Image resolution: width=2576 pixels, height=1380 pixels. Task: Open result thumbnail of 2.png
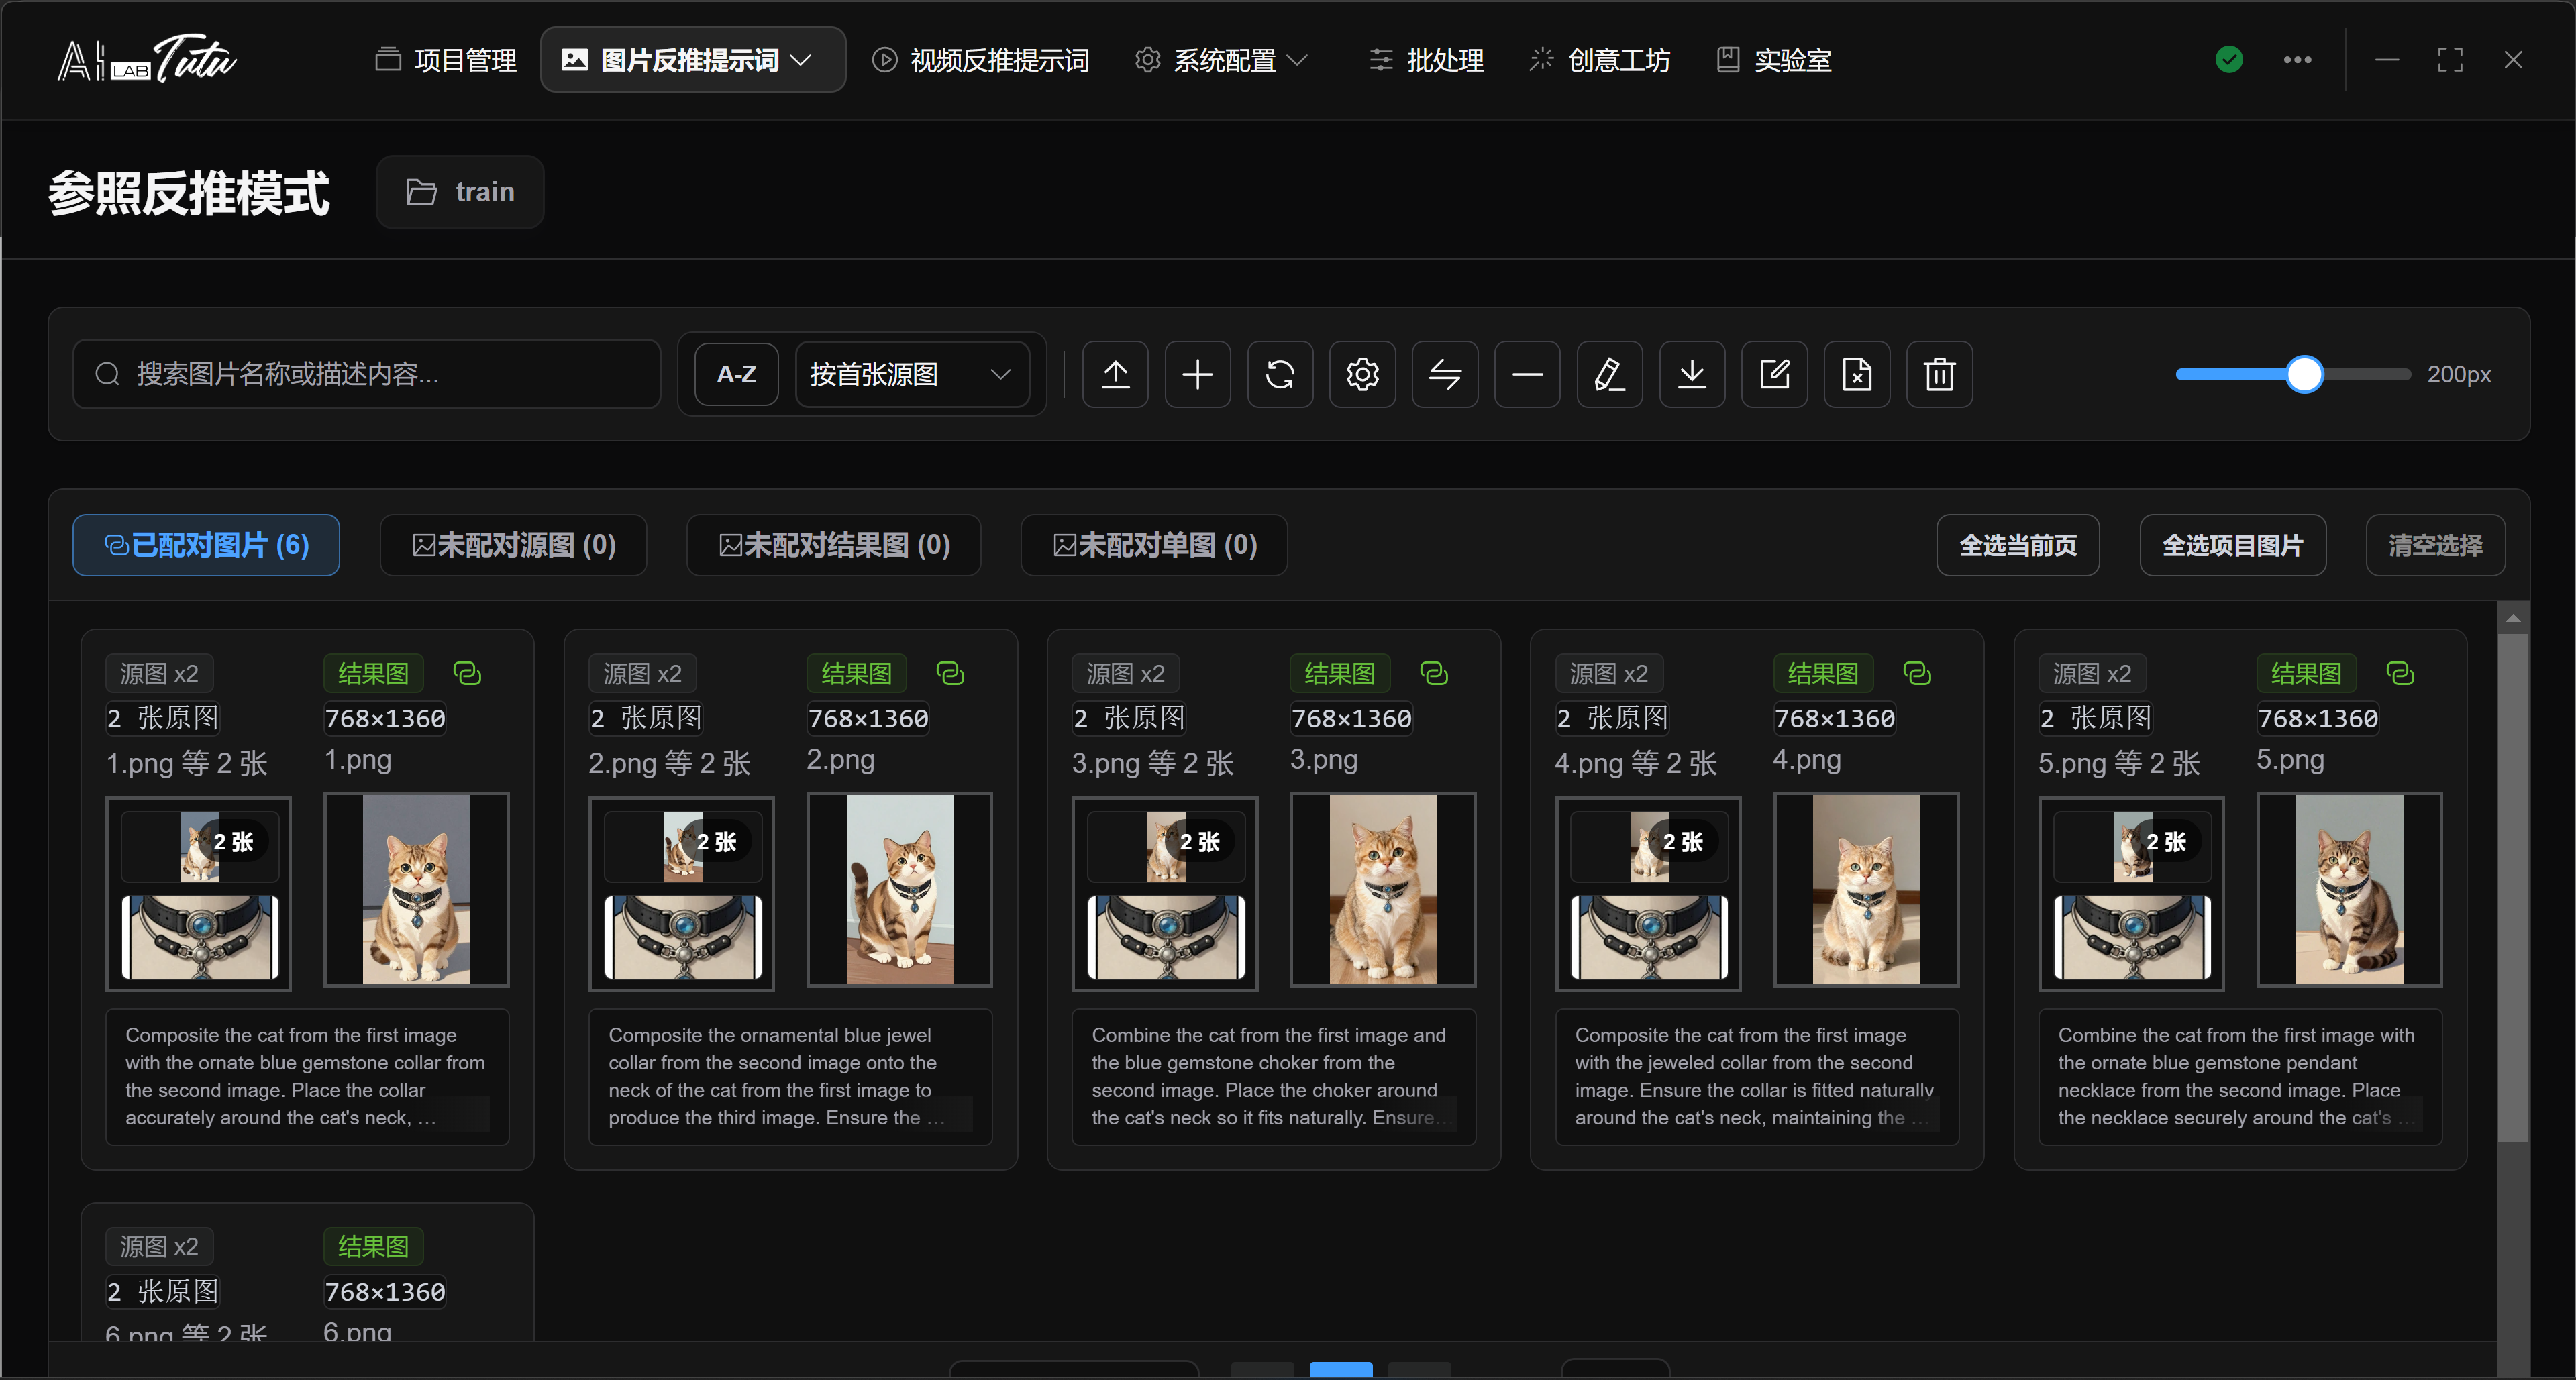[x=899, y=890]
